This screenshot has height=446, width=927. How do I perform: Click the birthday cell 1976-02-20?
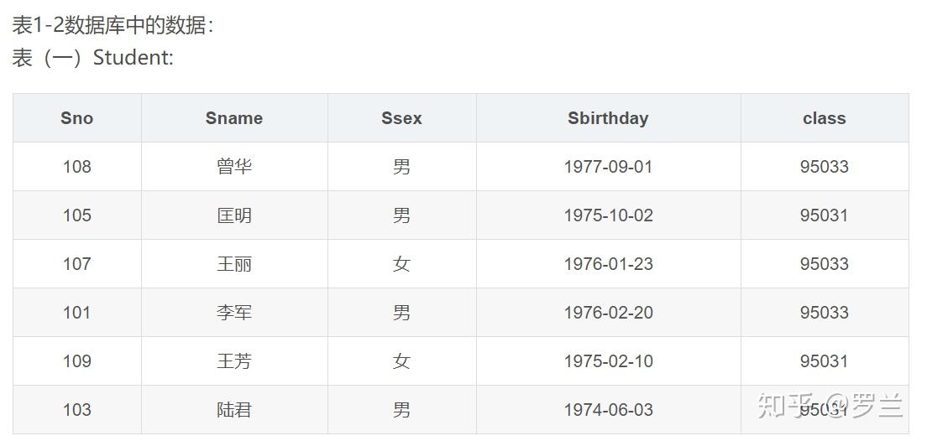pos(608,313)
